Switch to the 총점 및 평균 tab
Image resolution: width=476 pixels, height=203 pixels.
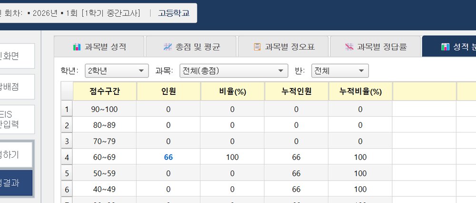click(191, 47)
